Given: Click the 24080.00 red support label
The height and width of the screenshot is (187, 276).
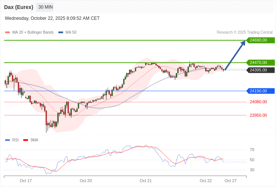Looking at the screenshot, I should pyautogui.click(x=258, y=102).
